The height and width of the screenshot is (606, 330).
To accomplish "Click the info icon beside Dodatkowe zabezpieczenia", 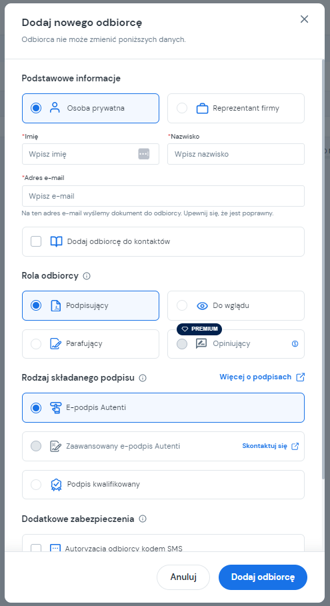I will (143, 519).
